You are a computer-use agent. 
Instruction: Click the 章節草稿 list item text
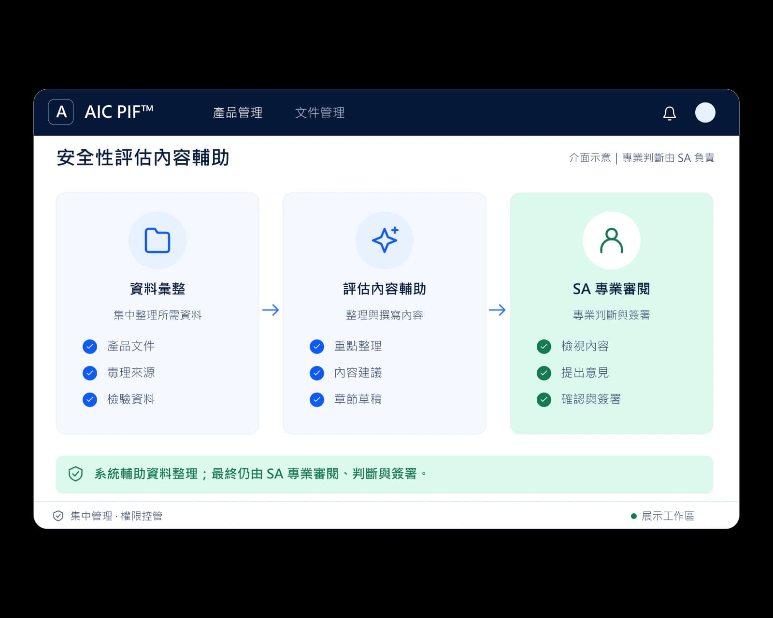coord(358,399)
